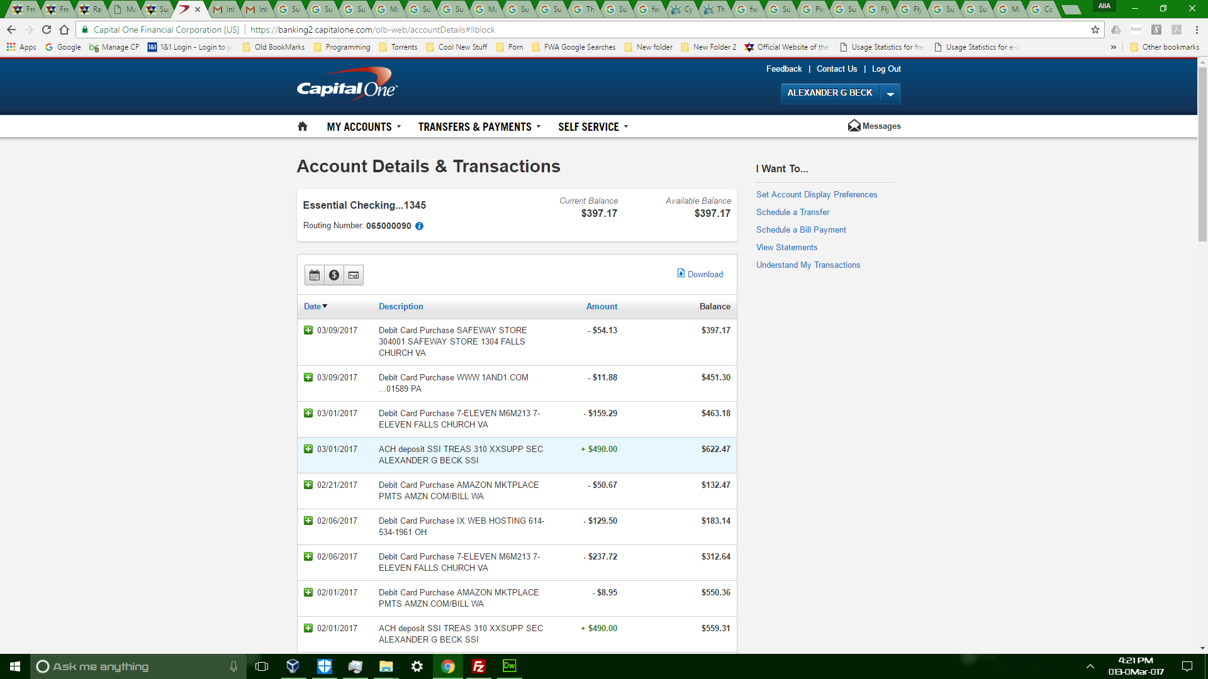Click the dollar amount filter icon

tap(334, 275)
